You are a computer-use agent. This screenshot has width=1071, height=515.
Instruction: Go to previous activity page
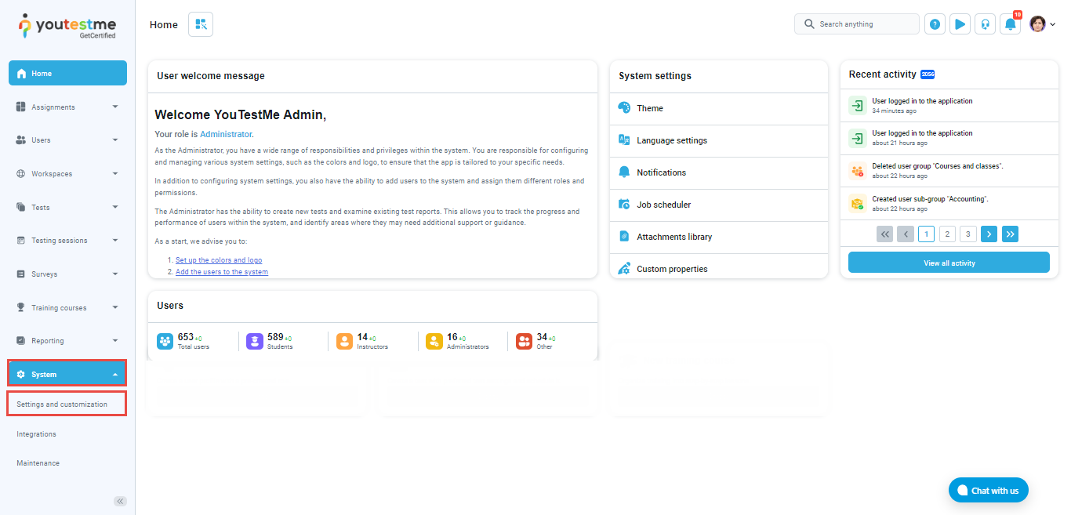click(906, 234)
